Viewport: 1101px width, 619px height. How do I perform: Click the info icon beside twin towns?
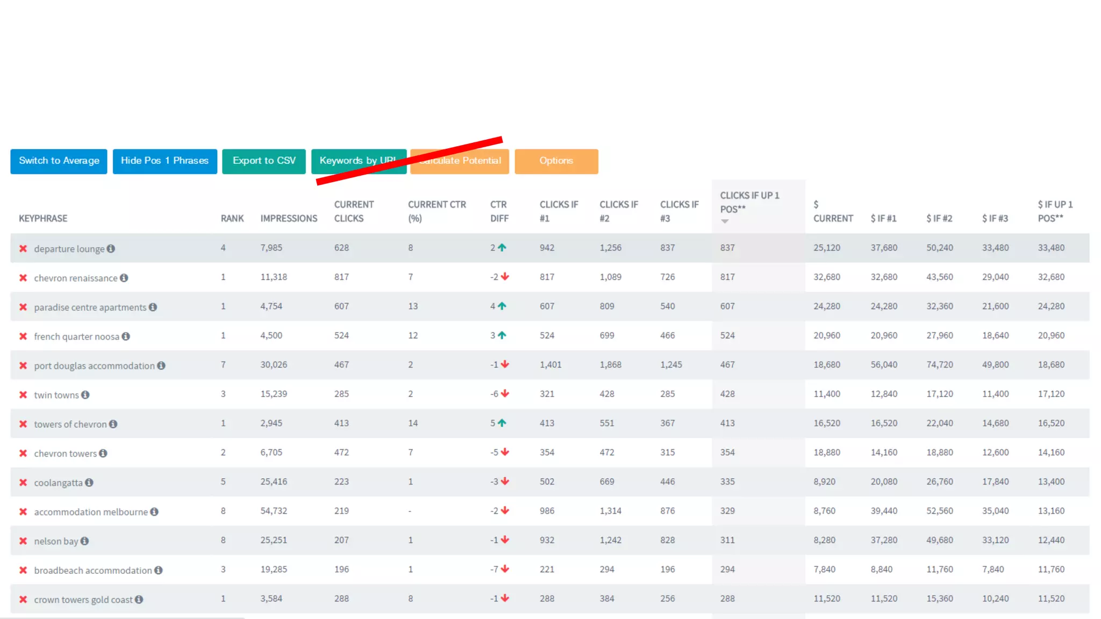click(x=85, y=395)
